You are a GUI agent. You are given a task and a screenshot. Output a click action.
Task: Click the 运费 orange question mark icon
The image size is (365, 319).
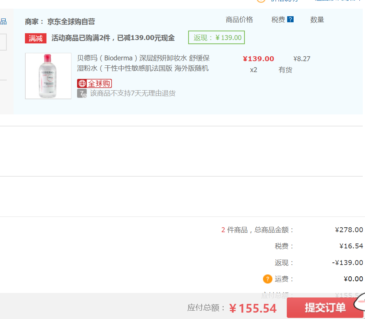[268, 279]
